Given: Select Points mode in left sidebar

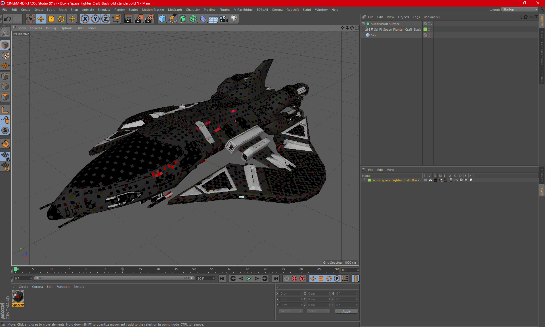Looking at the screenshot, I should click(5, 76).
